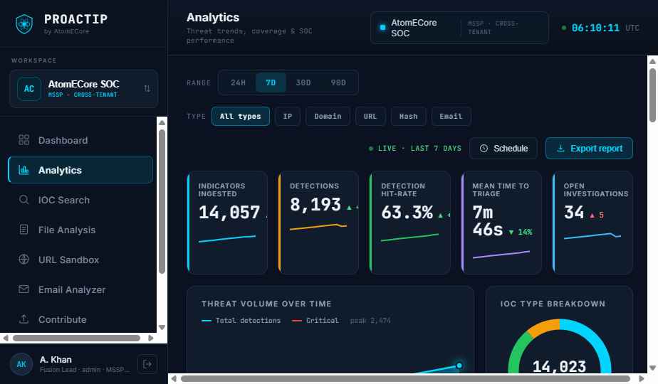The height and width of the screenshot is (384, 658).
Task: Click the main vertical scrollbar thumb
Action: click(652, 95)
